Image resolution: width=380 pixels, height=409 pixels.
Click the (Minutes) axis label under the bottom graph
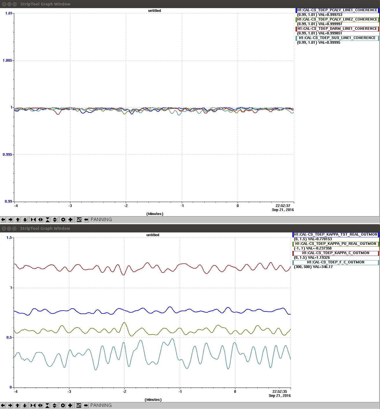click(153, 400)
